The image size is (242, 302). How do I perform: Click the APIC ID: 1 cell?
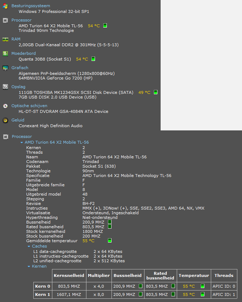pos(224,294)
